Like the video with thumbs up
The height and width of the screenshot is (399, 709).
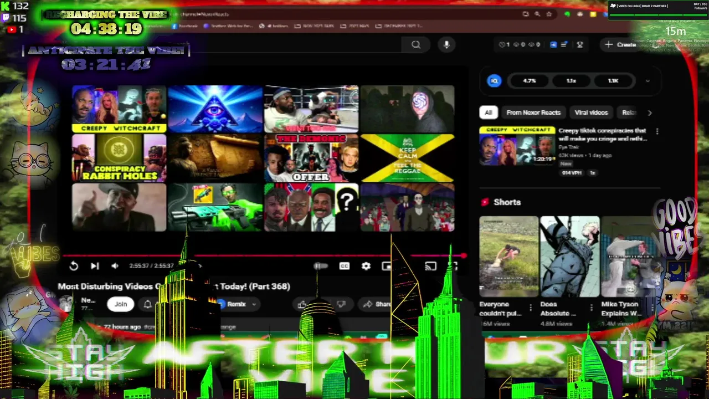click(x=302, y=304)
